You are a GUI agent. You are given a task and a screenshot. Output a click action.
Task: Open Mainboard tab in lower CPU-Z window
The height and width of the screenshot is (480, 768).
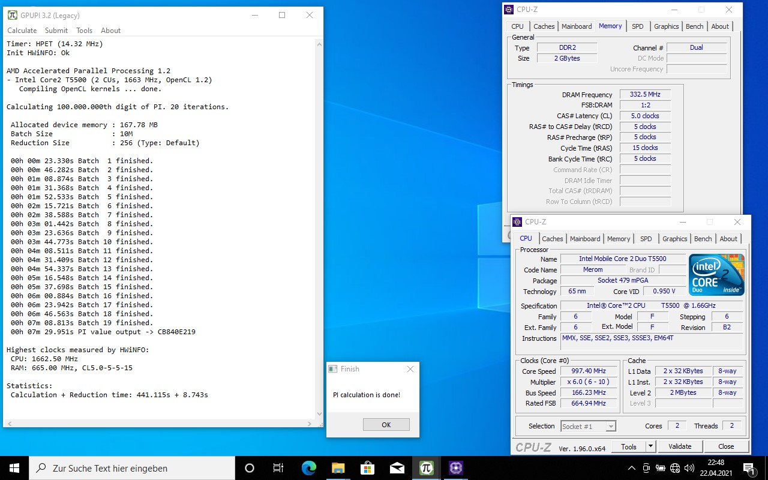pyautogui.click(x=585, y=239)
